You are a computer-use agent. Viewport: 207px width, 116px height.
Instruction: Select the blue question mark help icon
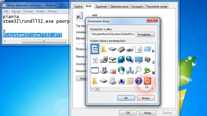coord(139,81)
